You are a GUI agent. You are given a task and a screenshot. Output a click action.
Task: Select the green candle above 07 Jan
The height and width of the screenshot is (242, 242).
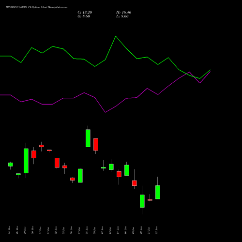[x=80, y=176]
